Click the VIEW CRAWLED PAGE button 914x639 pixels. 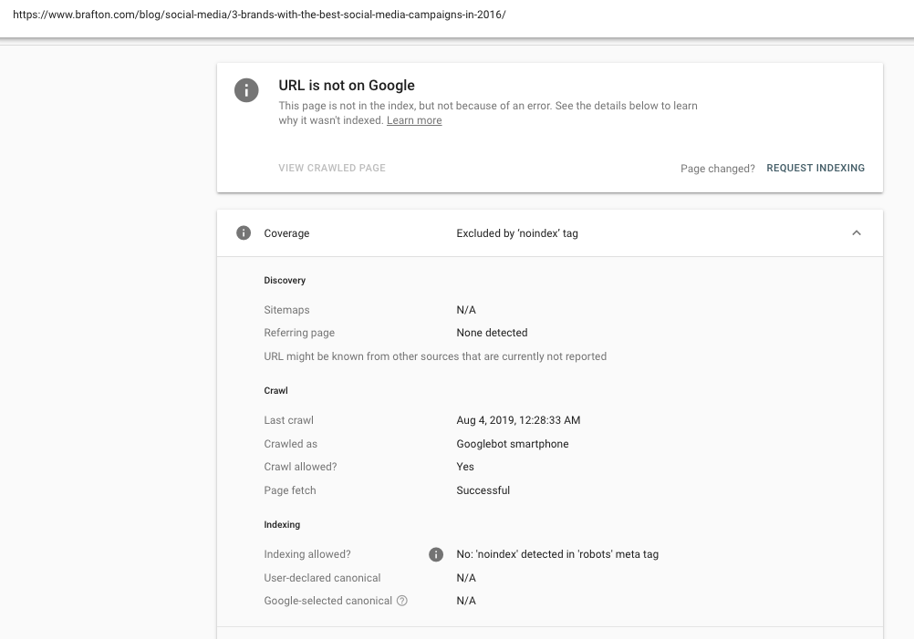(x=332, y=168)
